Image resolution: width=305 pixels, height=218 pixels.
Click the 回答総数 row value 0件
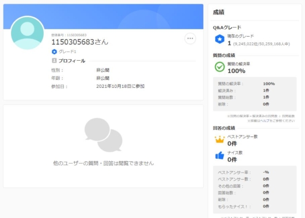click(x=266, y=193)
